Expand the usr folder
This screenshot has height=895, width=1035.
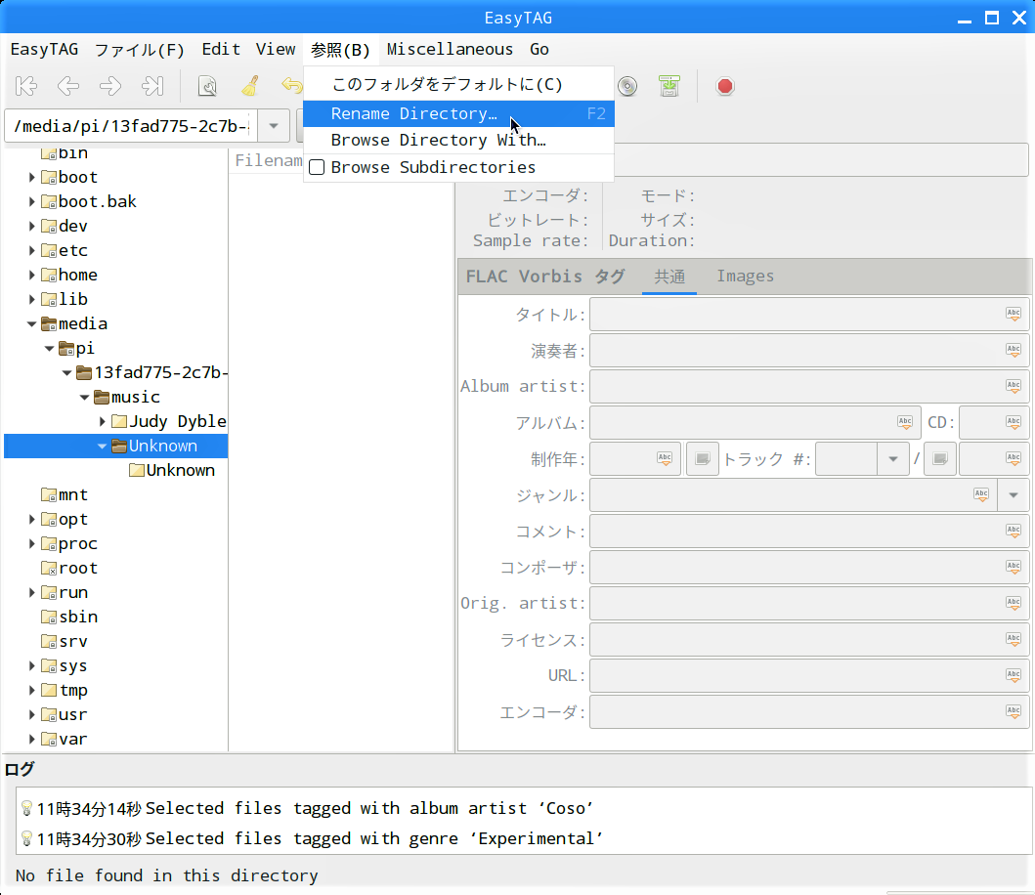tap(31, 714)
